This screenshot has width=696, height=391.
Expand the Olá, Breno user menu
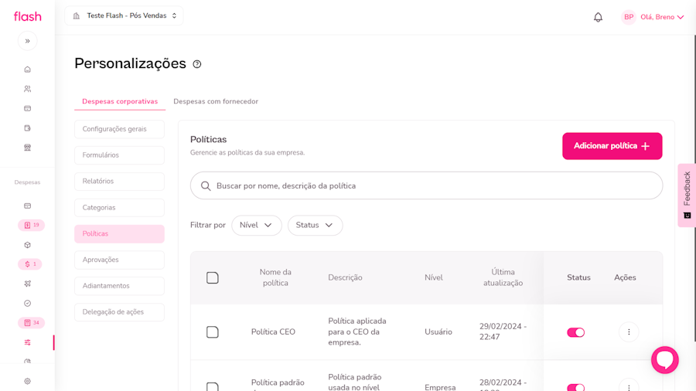tap(662, 17)
